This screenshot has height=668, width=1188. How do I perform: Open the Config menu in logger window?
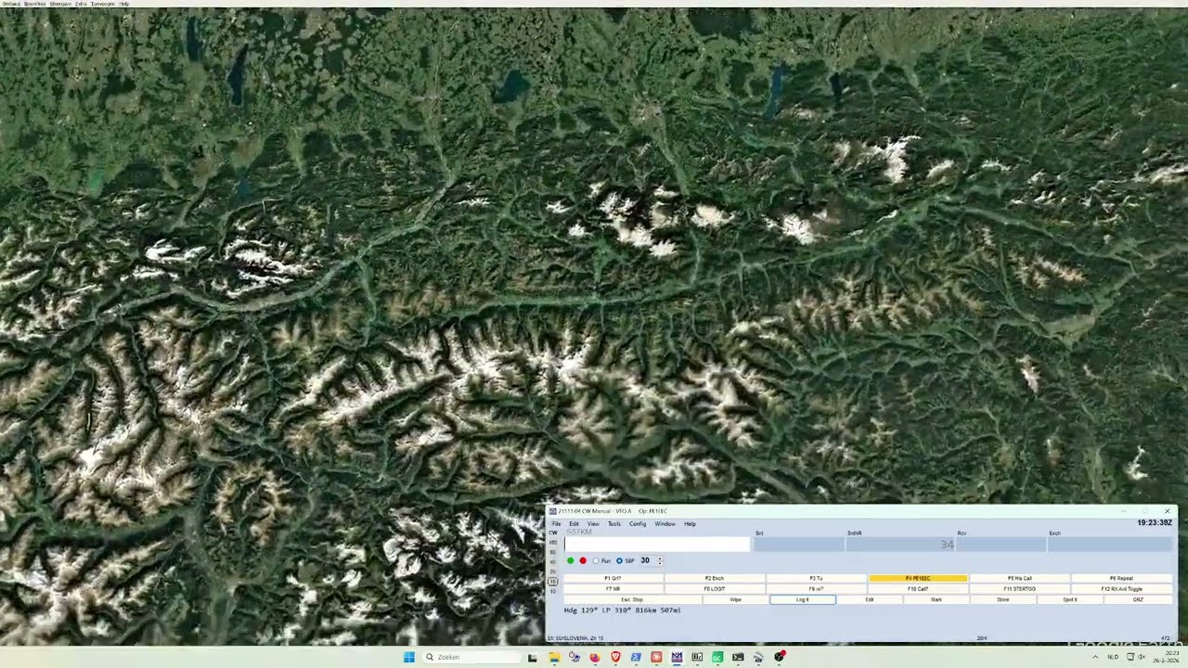(x=638, y=524)
